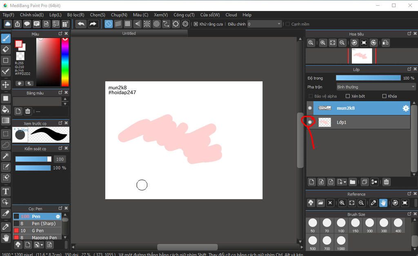This screenshot has height=256, width=418.
Task: Open the Pha trộn blend mode dropdown
Action: click(x=376, y=87)
